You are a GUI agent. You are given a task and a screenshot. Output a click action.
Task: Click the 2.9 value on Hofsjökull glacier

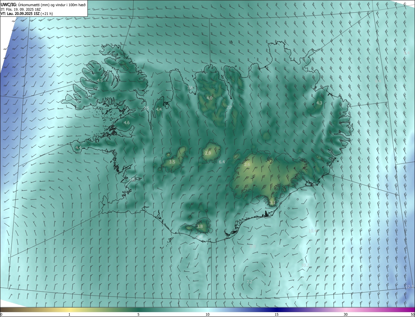pos(208,153)
